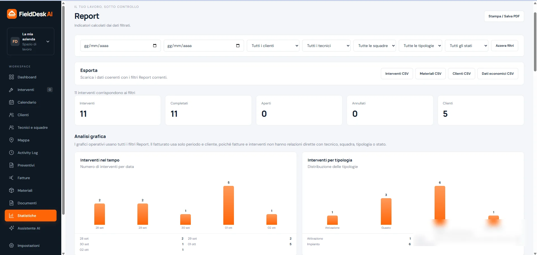Click the Documenti file icon
537x255 pixels.
[11, 203]
